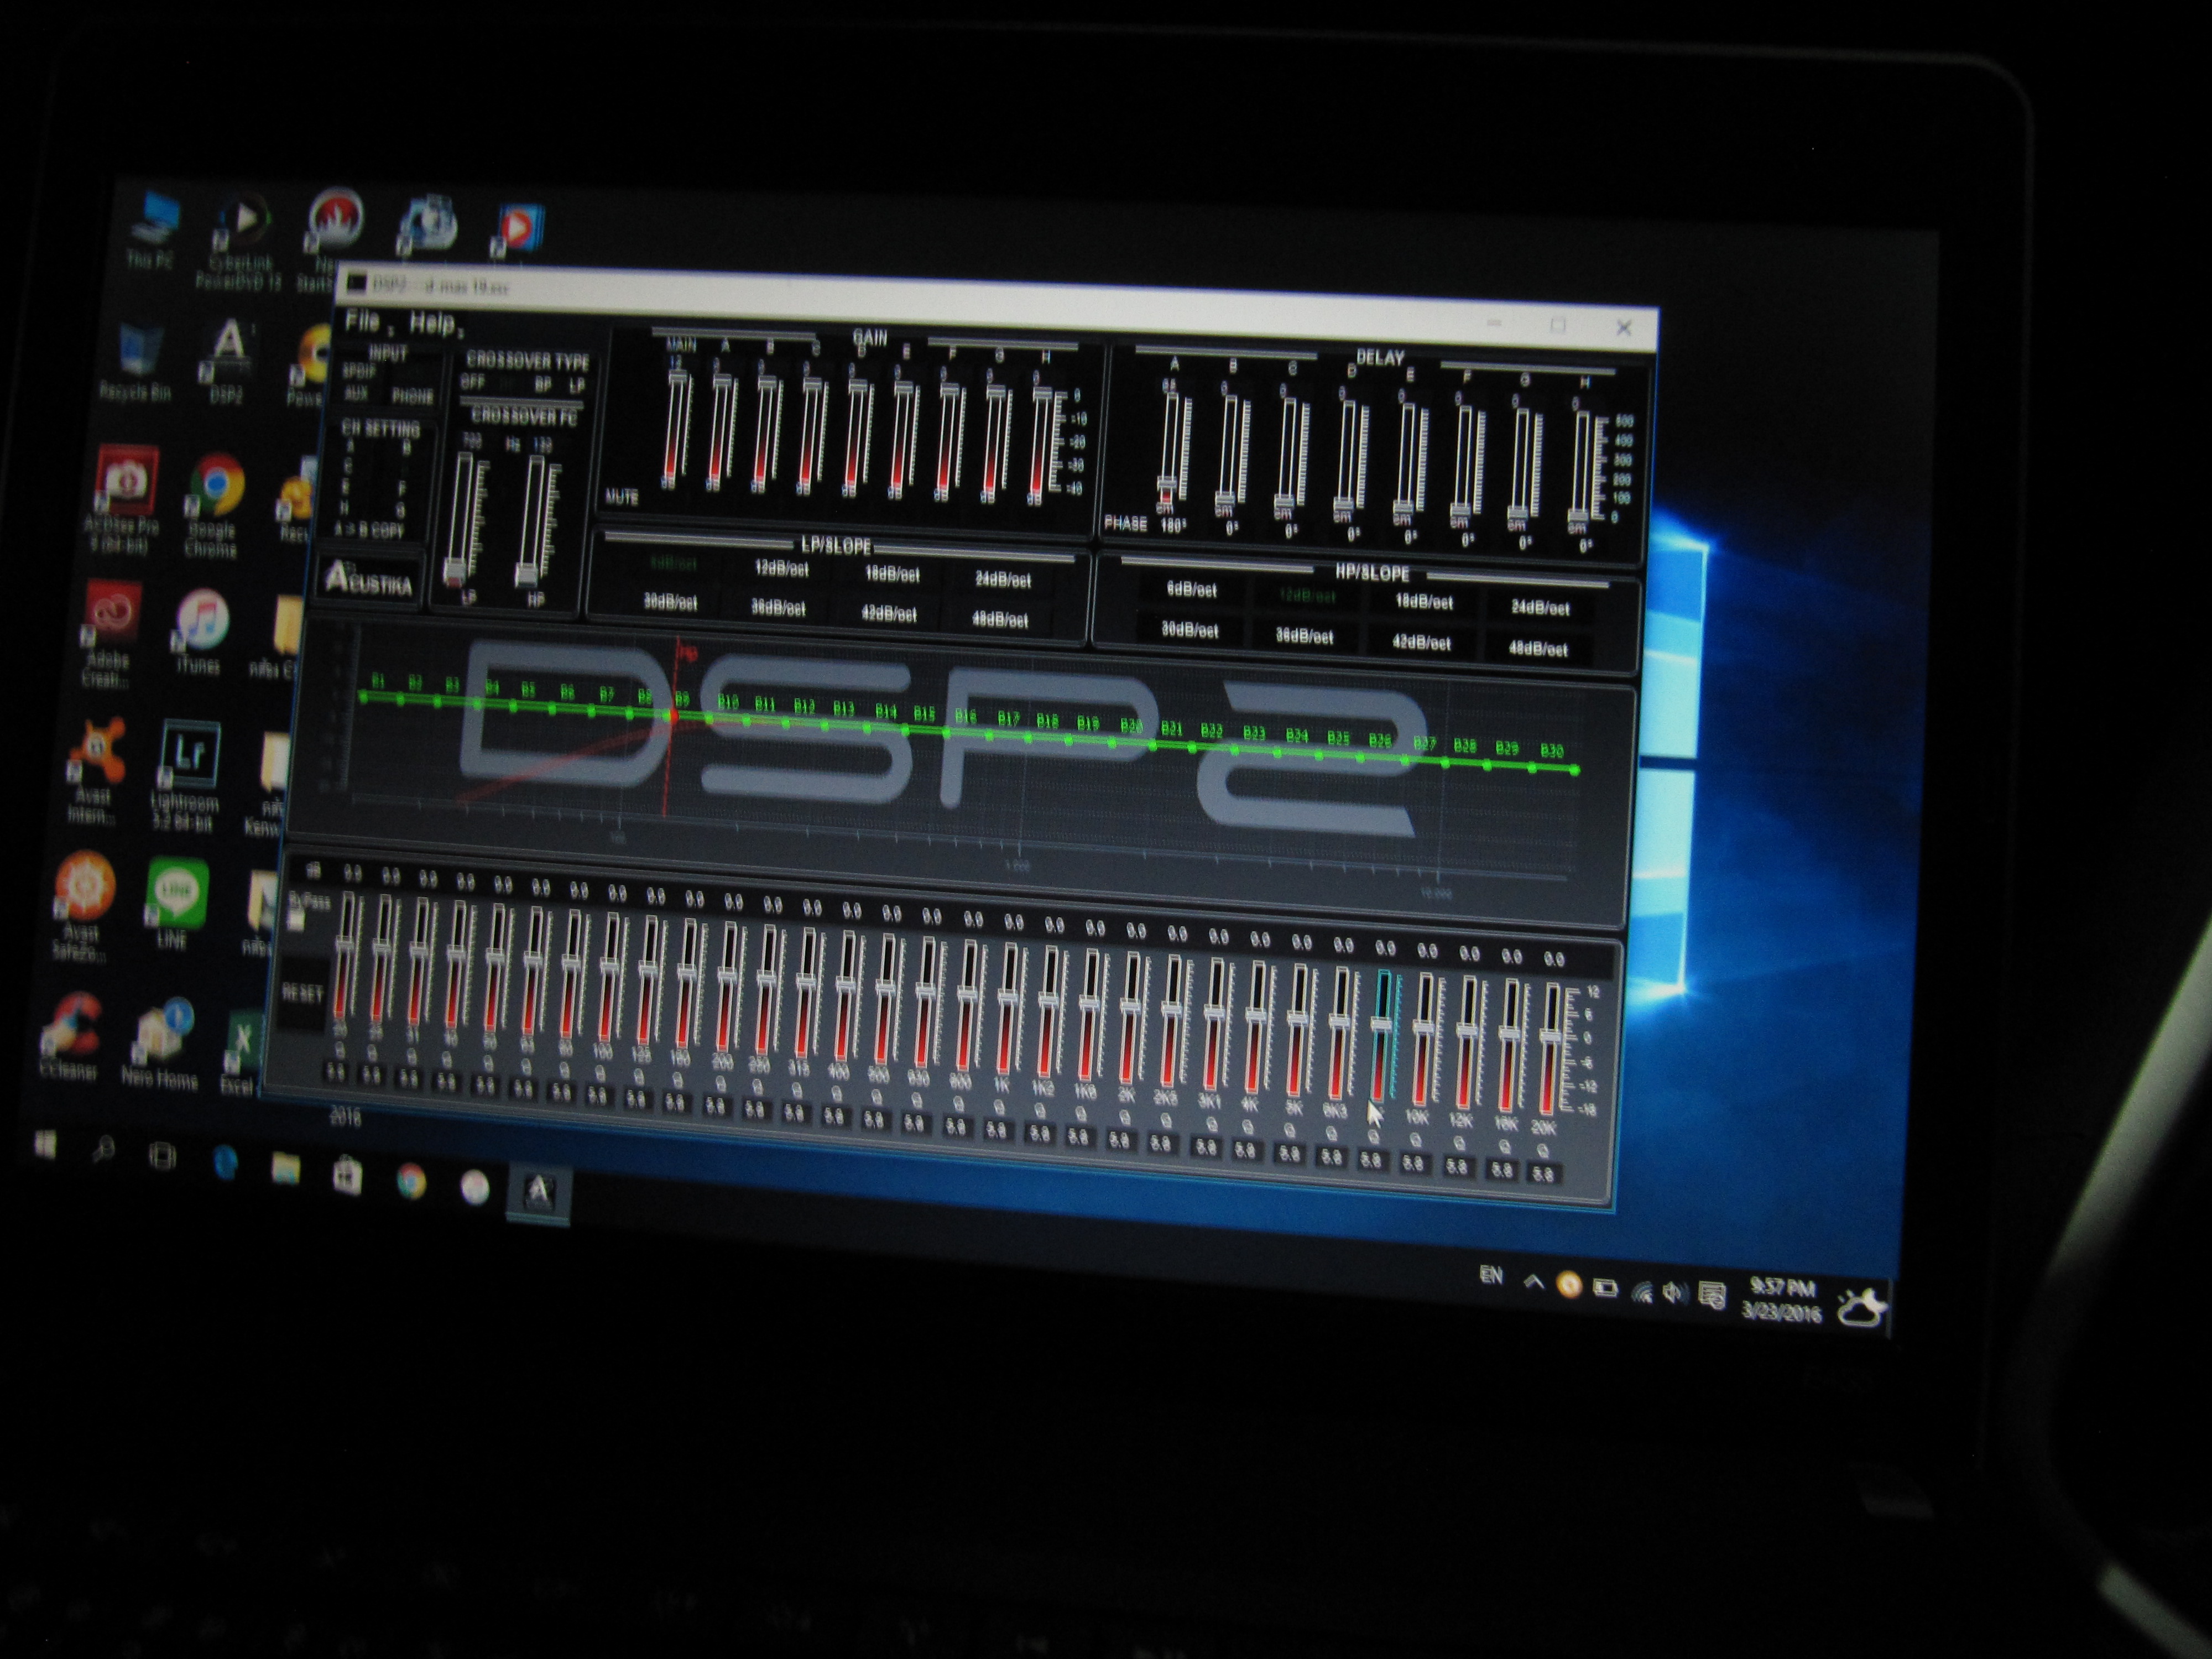The width and height of the screenshot is (2212, 1659).
Task: Click the MAIN gain slider handle
Action: coord(679,378)
